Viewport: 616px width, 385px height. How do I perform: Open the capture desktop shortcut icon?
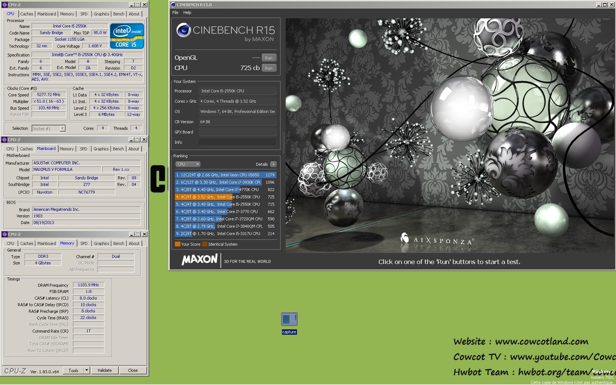pos(289,323)
